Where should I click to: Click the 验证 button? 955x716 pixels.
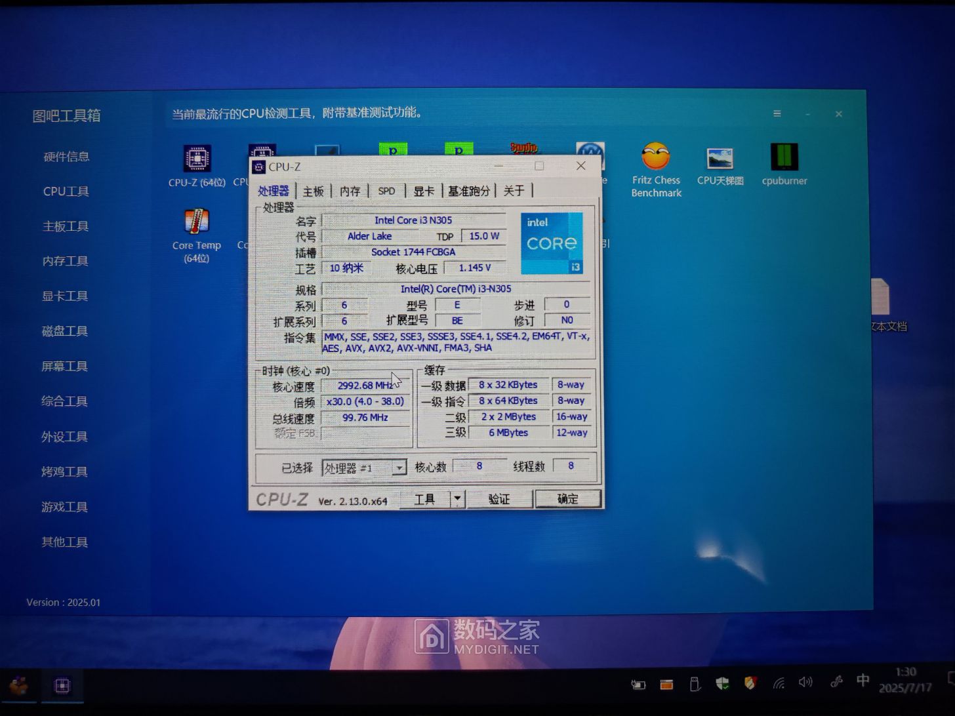pos(499,499)
